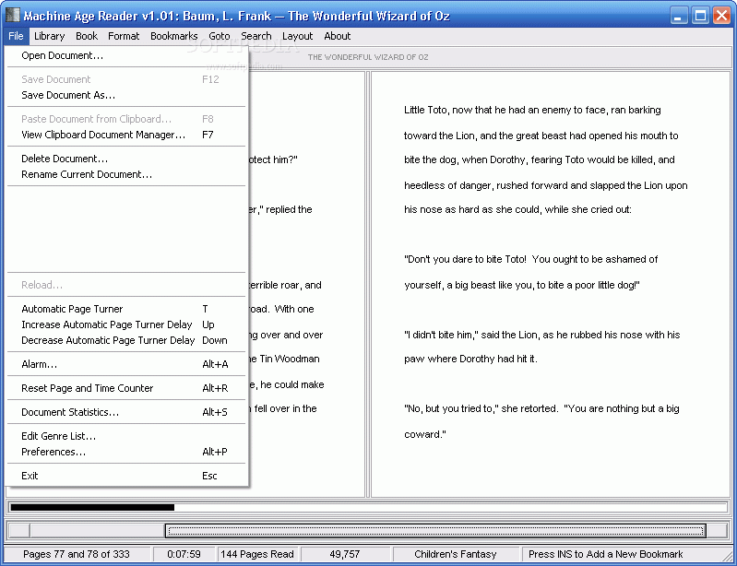Click the 0:07:59 elapsed time status

point(184,554)
